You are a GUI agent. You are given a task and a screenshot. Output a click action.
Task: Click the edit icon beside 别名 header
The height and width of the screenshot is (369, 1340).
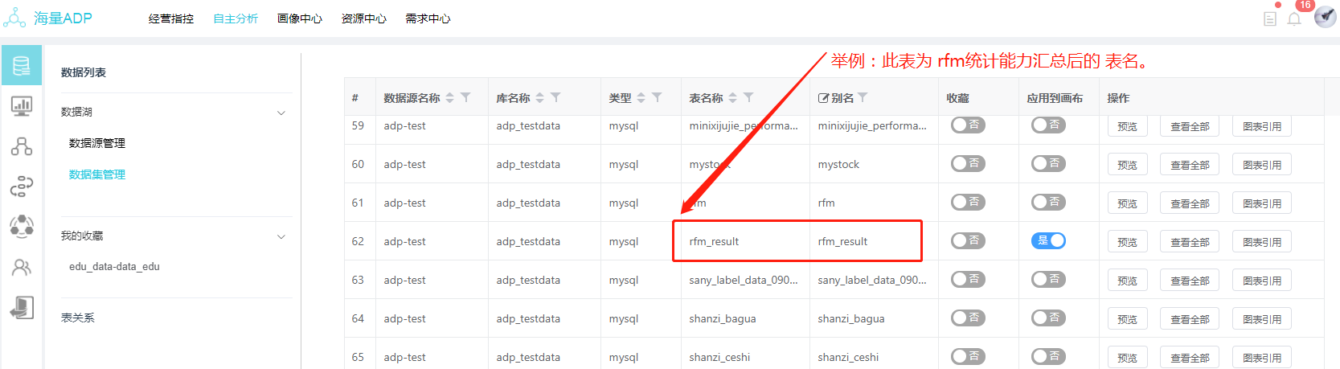click(x=823, y=98)
